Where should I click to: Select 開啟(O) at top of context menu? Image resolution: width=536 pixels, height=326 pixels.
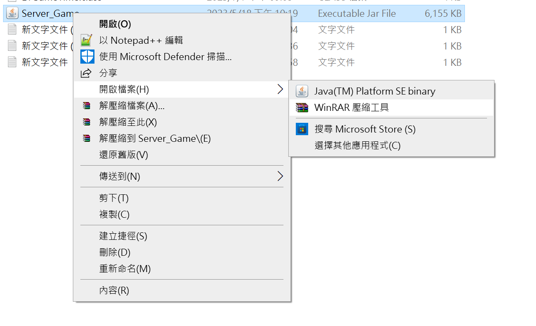pos(115,24)
